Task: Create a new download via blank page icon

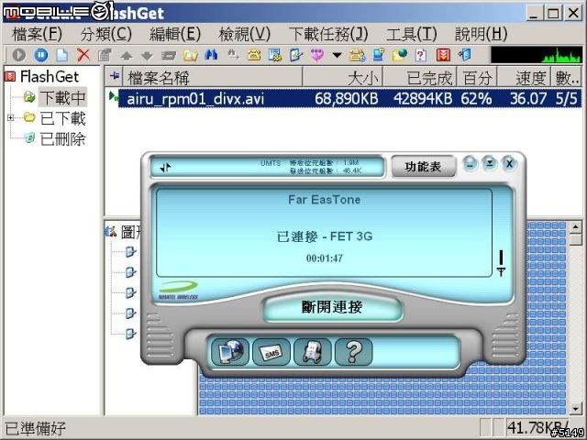Action: (x=62, y=55)
